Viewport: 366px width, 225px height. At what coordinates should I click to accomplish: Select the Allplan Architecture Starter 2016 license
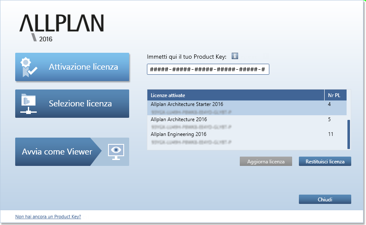tap(187, 104)
